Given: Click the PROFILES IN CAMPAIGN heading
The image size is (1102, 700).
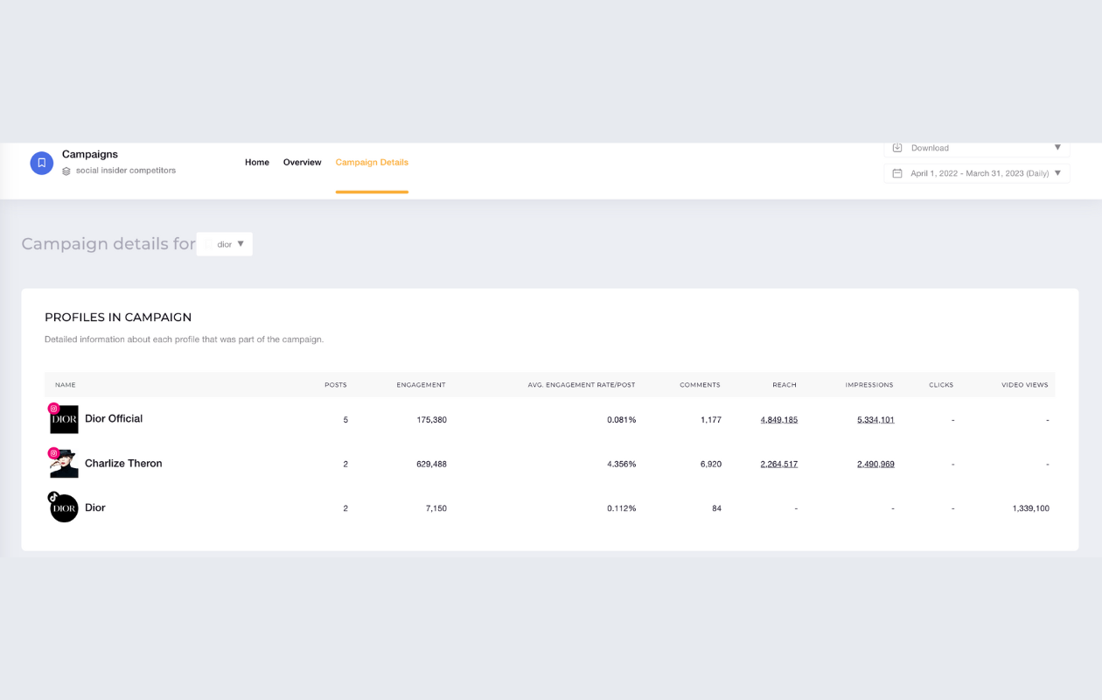Looking at the screenshot, I should [x=118, y=318].
